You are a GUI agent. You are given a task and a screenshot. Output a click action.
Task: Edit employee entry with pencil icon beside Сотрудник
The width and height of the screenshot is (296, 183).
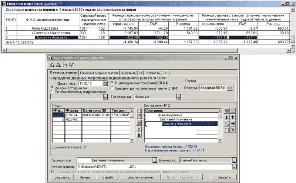coord(233,111)
